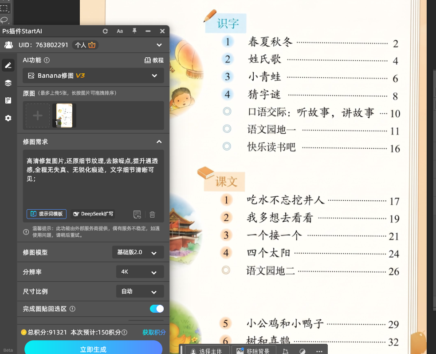Viewport: 436px width, 354px height.
Task: Open the settings gear sidebar tab
Action: point(8,118)
